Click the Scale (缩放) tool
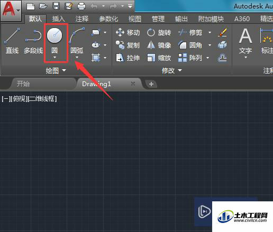 coord(159,58)
